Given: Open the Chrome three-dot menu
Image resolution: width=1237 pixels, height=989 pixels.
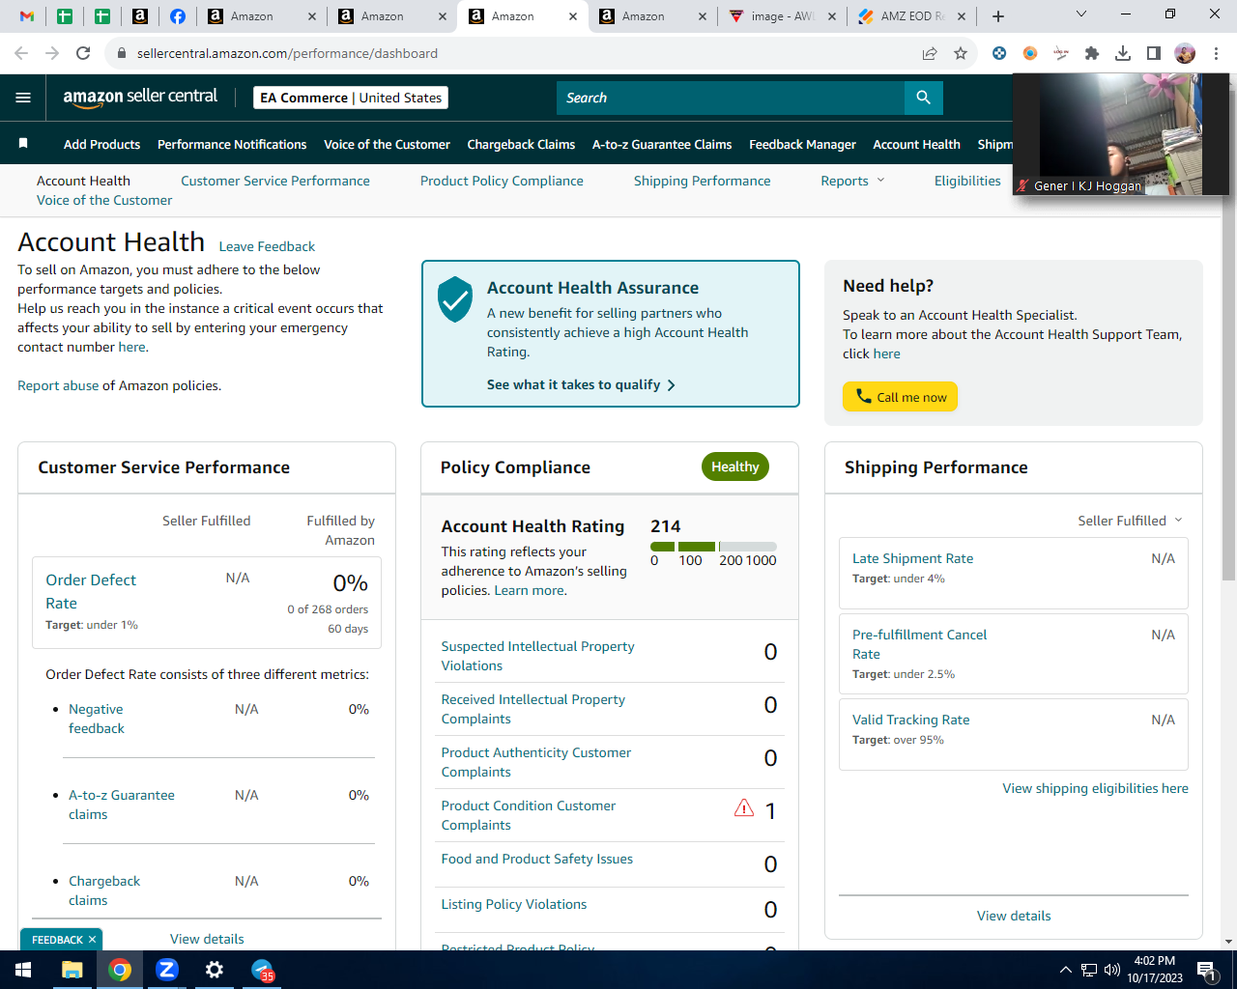Looking at the screenshot, I should [x=1217, y=53].
